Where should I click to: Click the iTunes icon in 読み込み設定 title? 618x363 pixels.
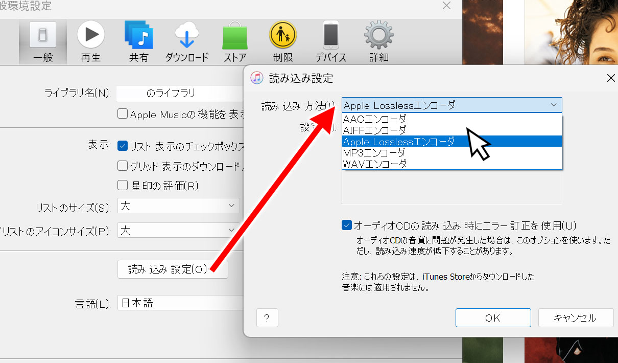pyautogui.click(x=256, y=78)
